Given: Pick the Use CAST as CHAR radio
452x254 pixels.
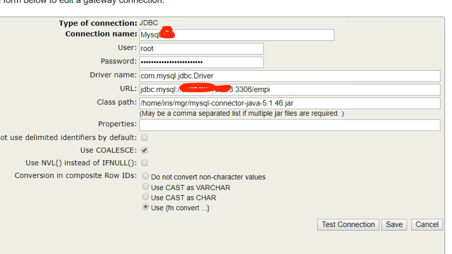Looking at the screenshot, I should coord(146,197).
